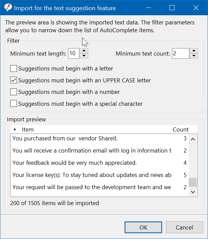The width and height of the screenshot is (208, 239).
Task: Decrease minimum text count with down arrow
Action: coord(194,56)
